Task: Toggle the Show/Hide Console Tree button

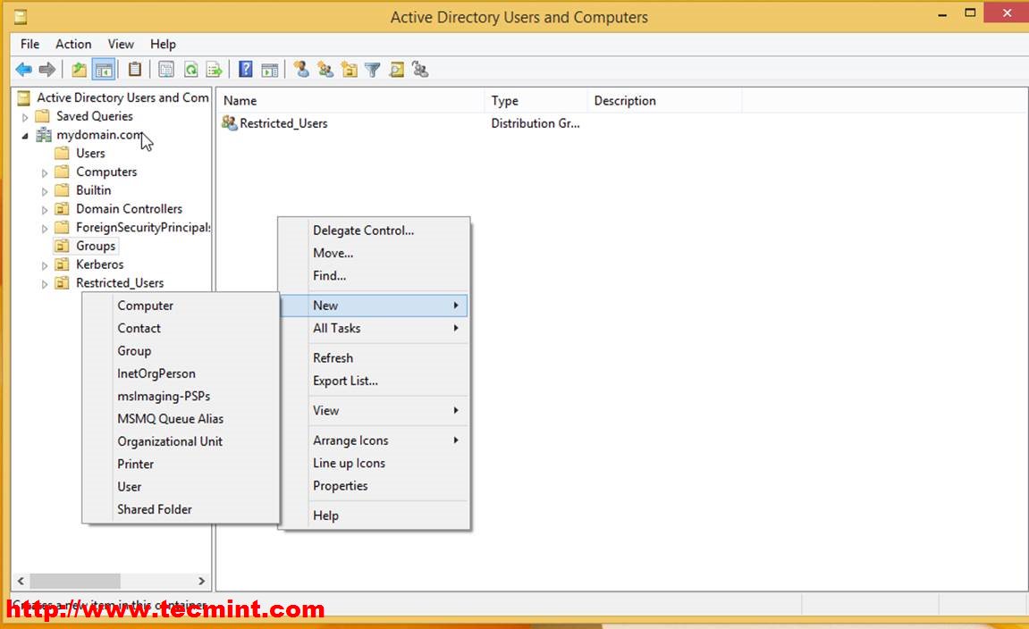Action: tap(104, 70)
